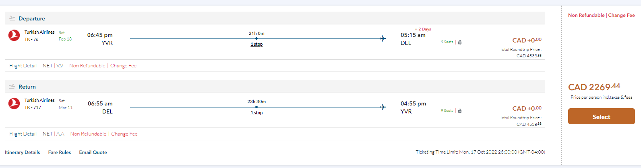Open the Fare Rules tab
This screenshot has width=641, height=168.
pos(60,152)
